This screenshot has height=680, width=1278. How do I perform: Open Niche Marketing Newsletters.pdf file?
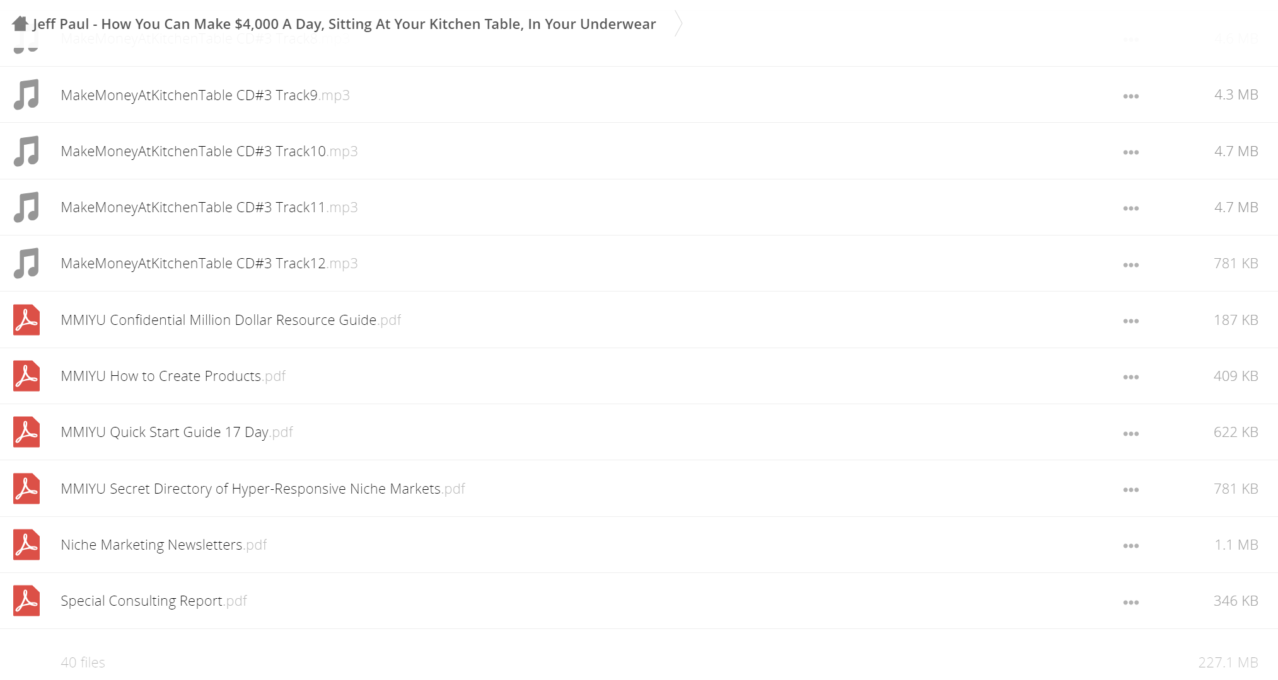pyautogui.click(x=164, y=545)
